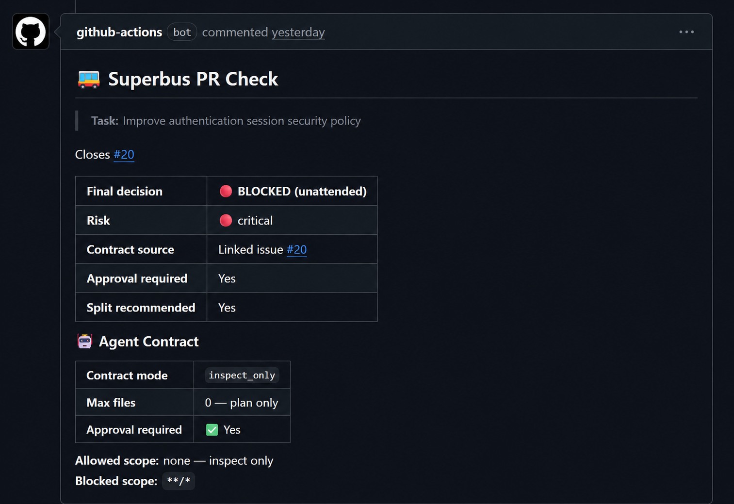This screenshot has width=734, height=504.
Task: Open the github-actions author profile link
Action: coord(119,32)
